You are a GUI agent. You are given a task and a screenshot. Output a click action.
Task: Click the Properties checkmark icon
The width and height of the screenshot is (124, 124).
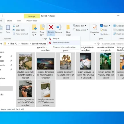(95, 27)
